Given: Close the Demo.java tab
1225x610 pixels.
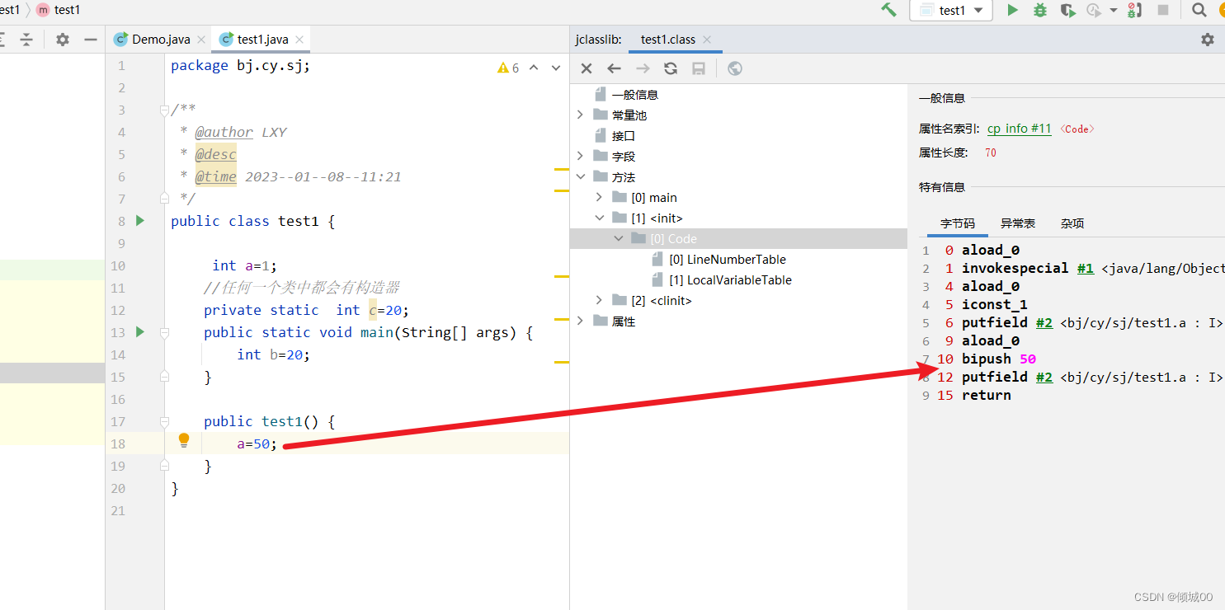Looking at the screenshot, I should (201, 40).
